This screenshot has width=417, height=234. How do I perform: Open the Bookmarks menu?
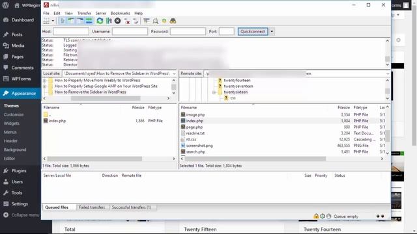pos(120,13)
